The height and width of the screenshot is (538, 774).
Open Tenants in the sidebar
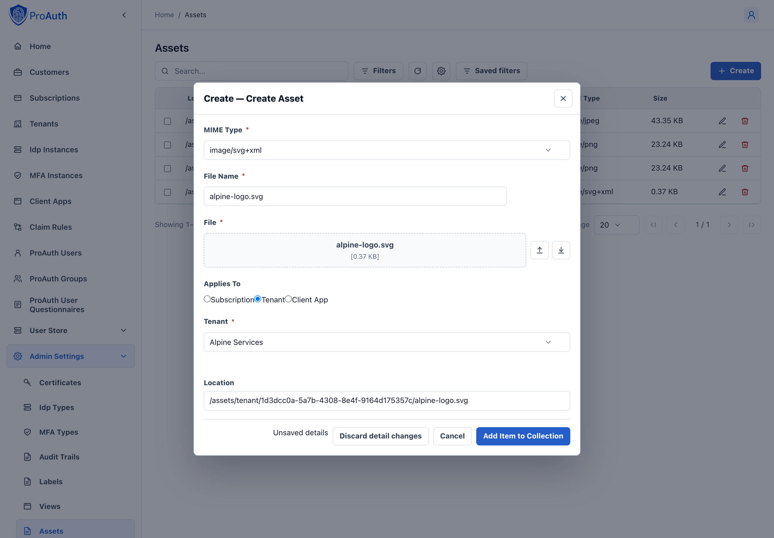point(70,124)
